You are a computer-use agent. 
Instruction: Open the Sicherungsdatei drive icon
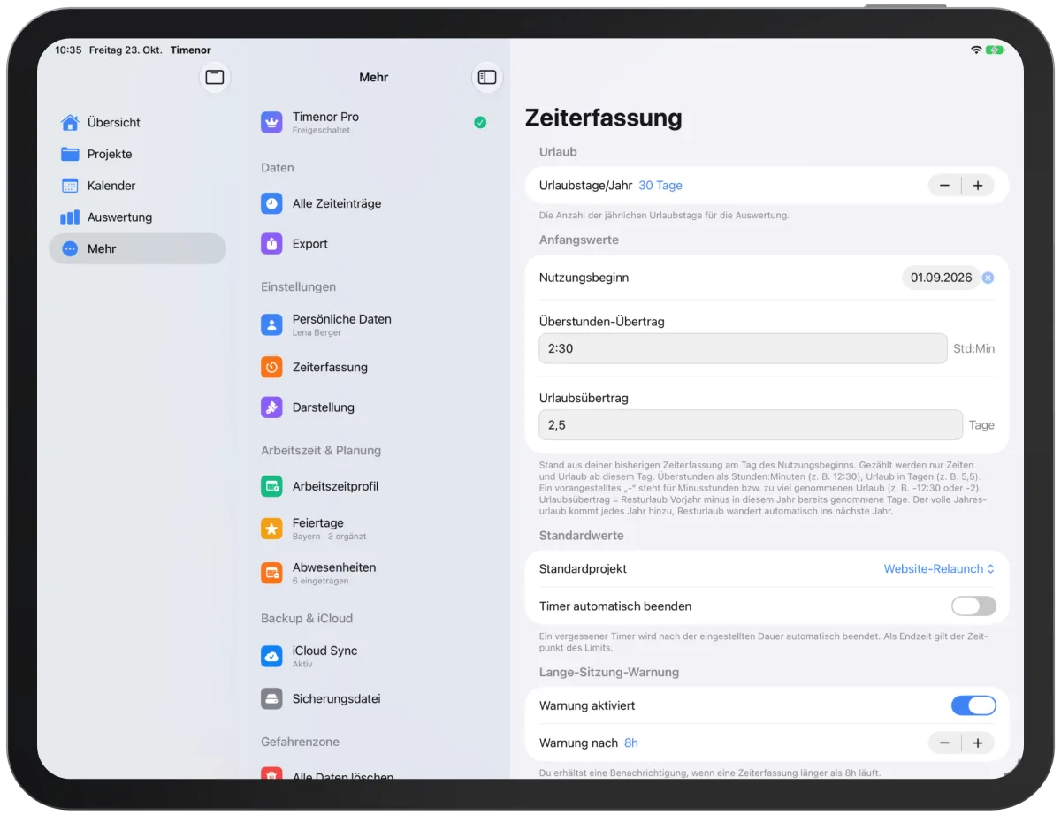coord(271,698)
